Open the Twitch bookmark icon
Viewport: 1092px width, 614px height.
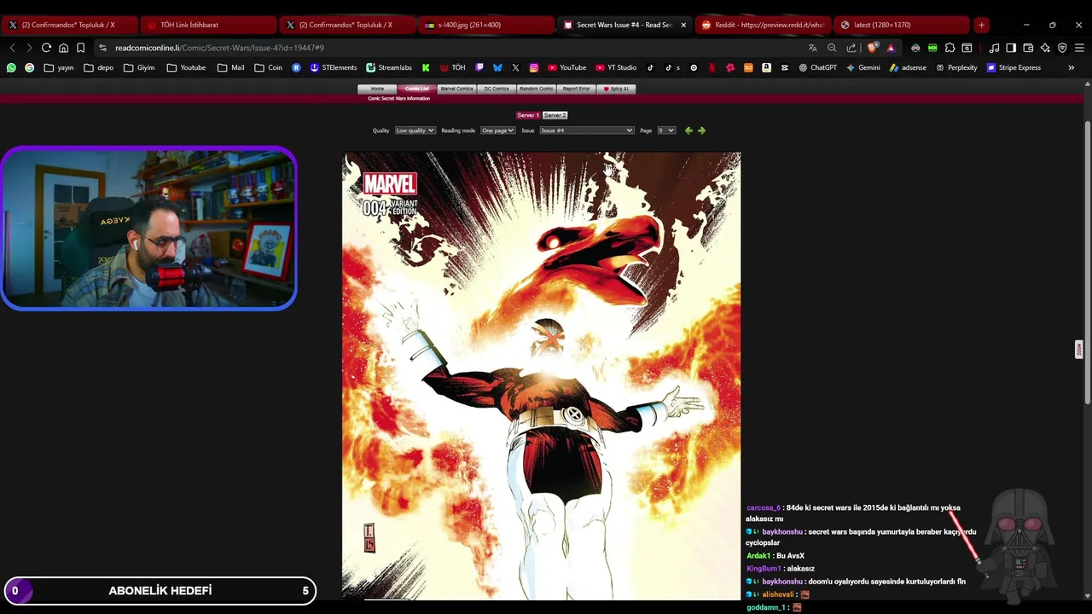(479, 67)
